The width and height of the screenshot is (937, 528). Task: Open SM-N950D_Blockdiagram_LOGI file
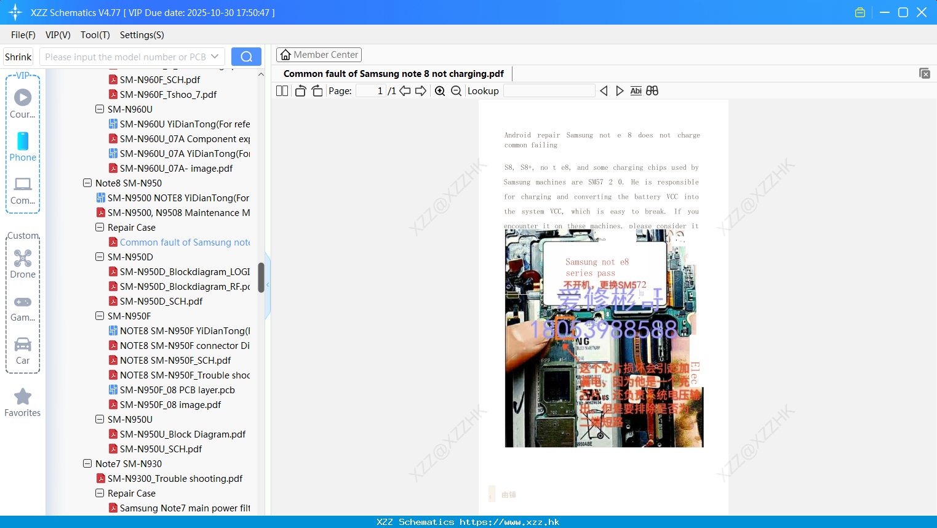185,271
